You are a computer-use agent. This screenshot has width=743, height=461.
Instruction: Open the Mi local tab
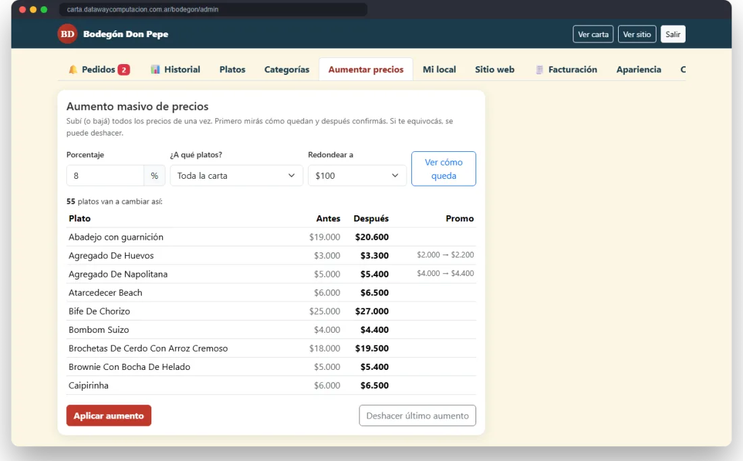point(439,70)
